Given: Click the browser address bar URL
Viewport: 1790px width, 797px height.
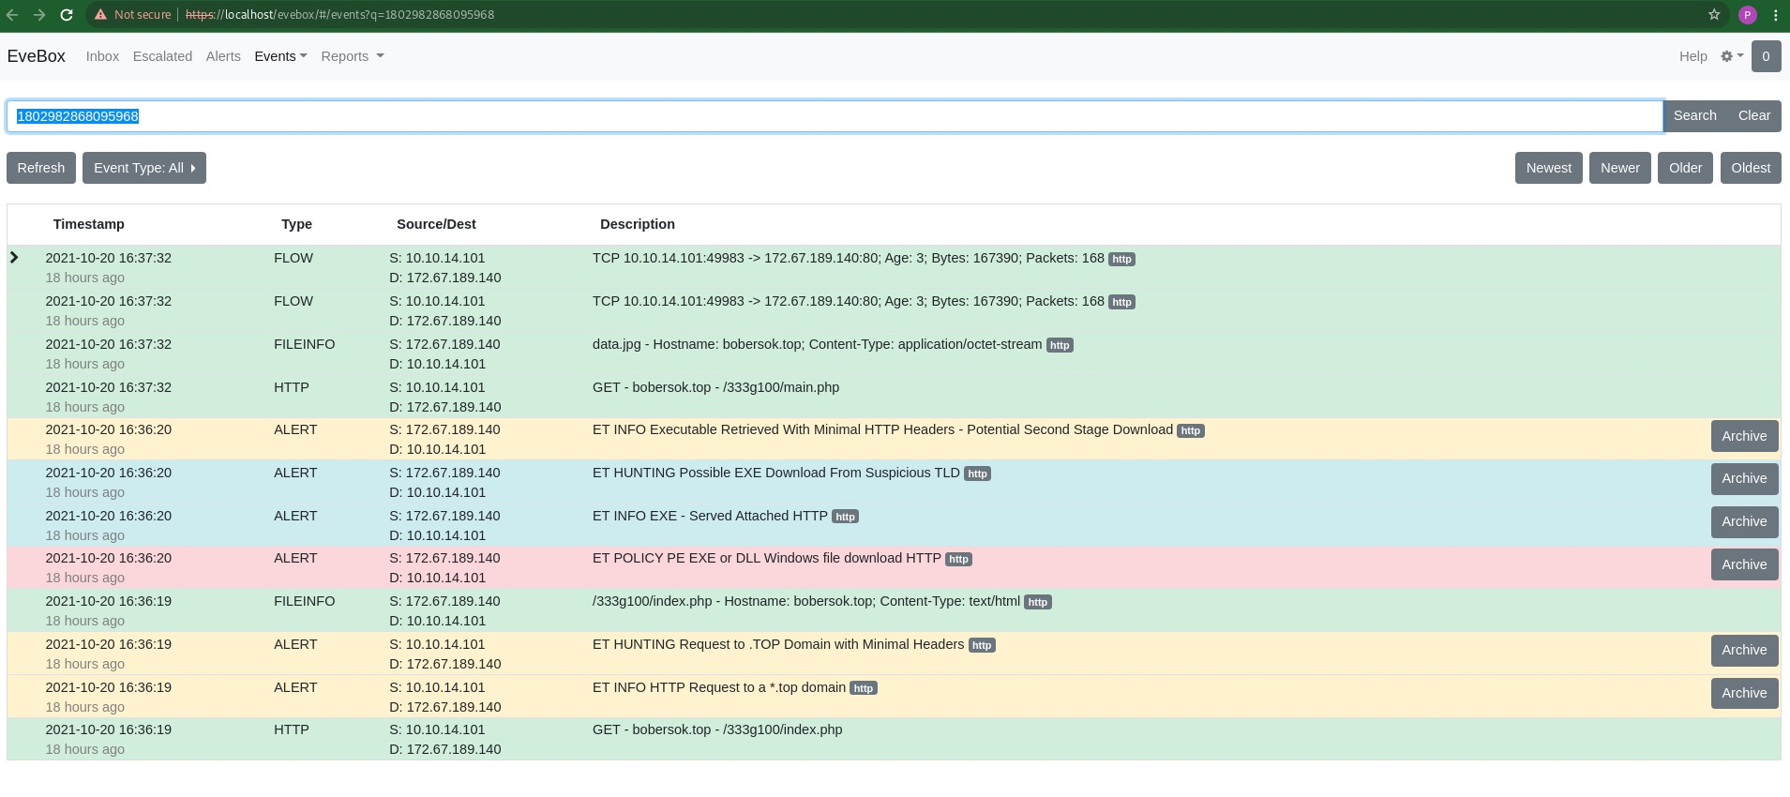Looking at the screenshot, I should 339,15.
